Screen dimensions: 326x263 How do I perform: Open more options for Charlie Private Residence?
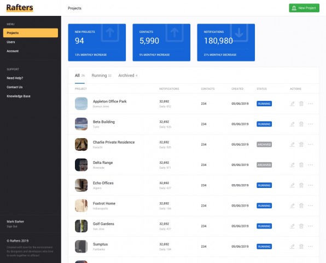[x=310, y=144]
